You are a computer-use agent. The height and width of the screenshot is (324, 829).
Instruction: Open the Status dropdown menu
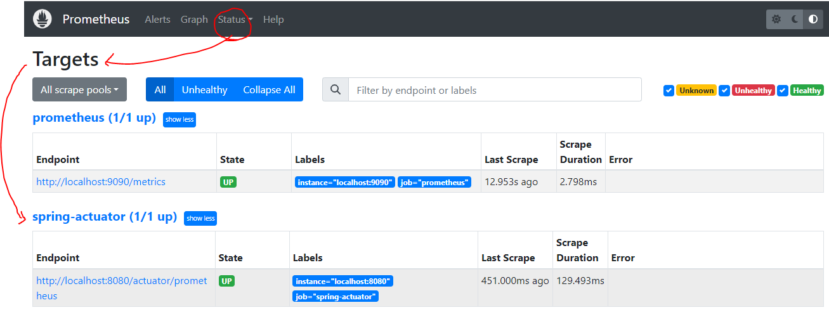pyautogui.click(x=235, y=19)
